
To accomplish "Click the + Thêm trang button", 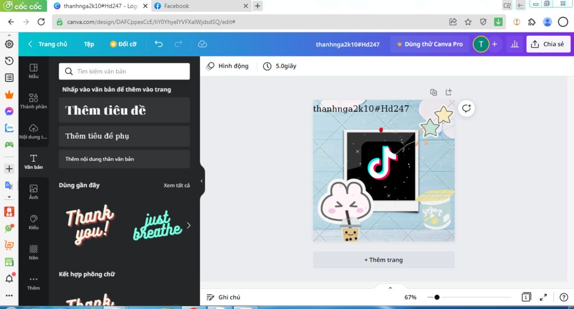I will point(383,260).
